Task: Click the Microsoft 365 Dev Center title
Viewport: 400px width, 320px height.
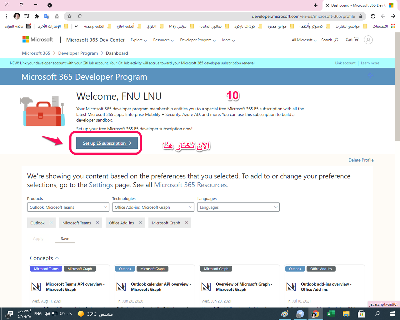Action: [x=95, y=40]
